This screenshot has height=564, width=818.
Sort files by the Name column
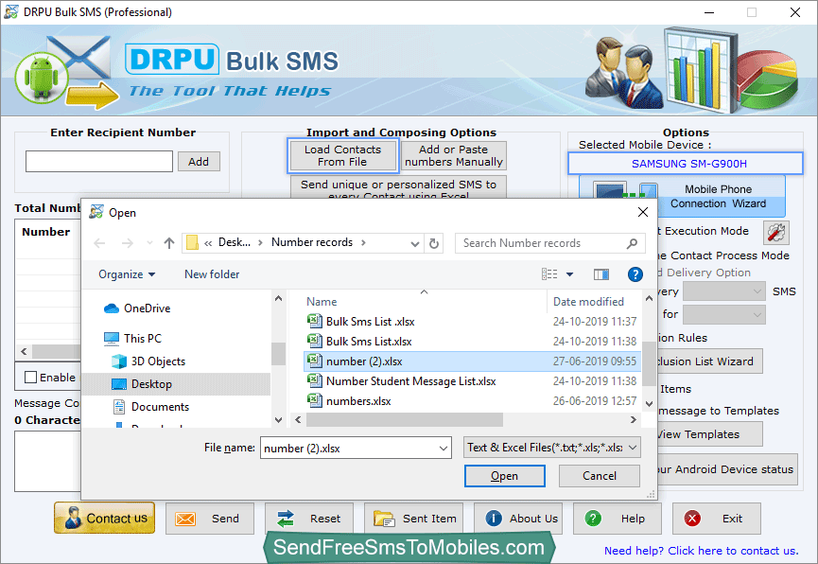322,302
